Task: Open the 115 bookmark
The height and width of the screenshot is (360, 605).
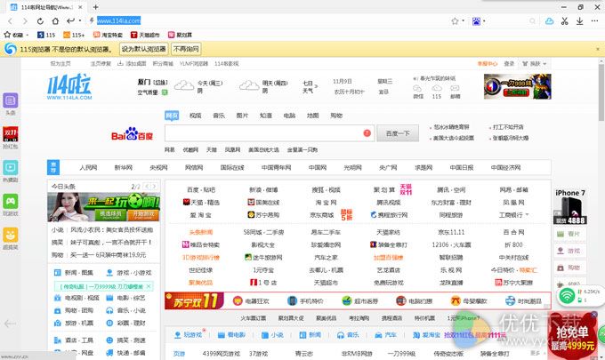Action: tap(46, 35)
